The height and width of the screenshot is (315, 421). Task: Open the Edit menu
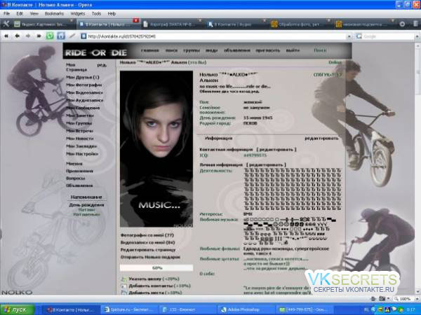[20, 13]
